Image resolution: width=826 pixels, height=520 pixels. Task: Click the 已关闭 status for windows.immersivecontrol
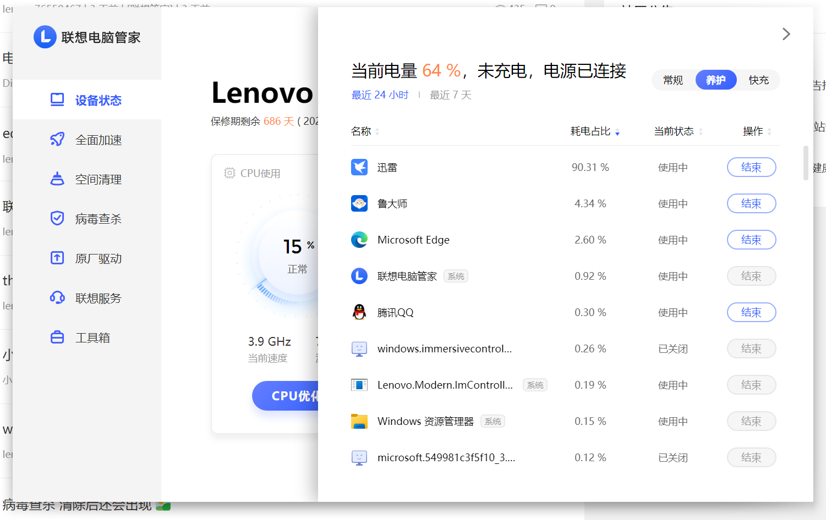673,349
